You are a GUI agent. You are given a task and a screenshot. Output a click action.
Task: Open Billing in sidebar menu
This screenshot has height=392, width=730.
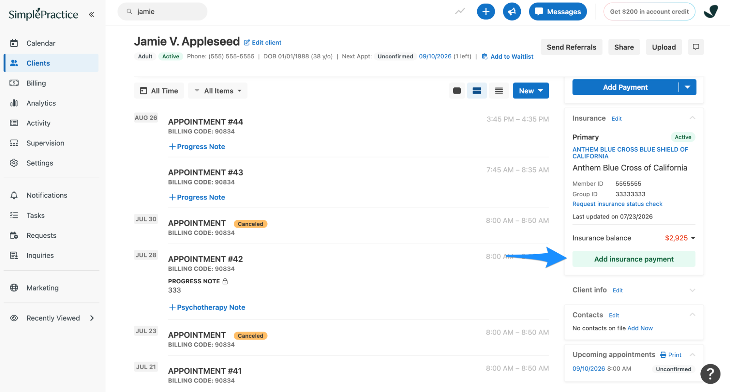(x=36, y=83)
